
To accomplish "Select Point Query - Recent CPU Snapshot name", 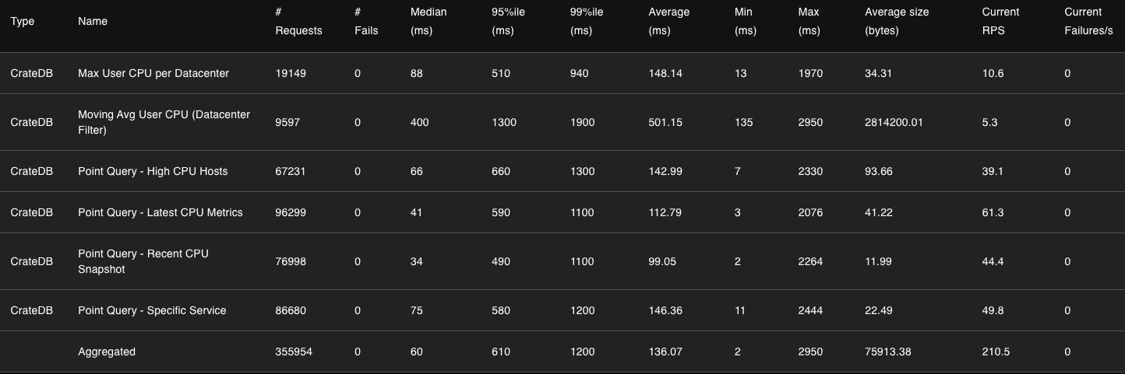I will 143,261.
